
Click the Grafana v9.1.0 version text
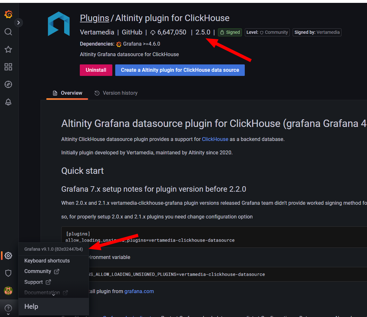(x=54, y=249)
